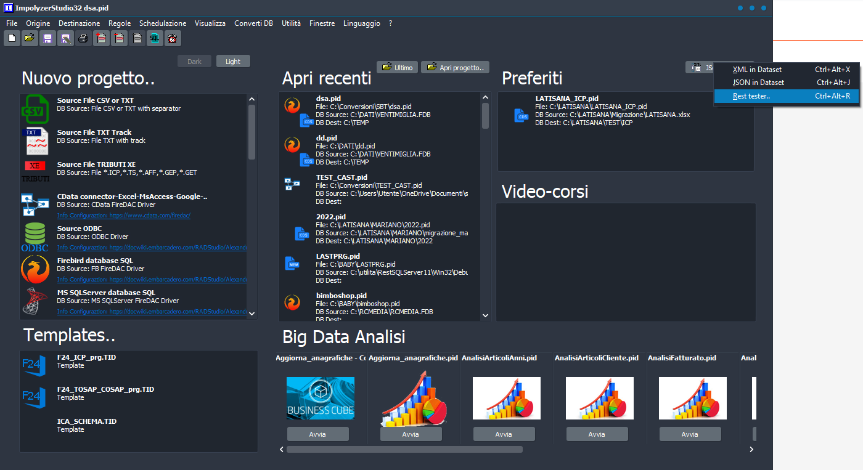The height and width of the screenshot is (470, 863).
Task: Open the Firebird Info Configuration link
Action: point(152,280)
